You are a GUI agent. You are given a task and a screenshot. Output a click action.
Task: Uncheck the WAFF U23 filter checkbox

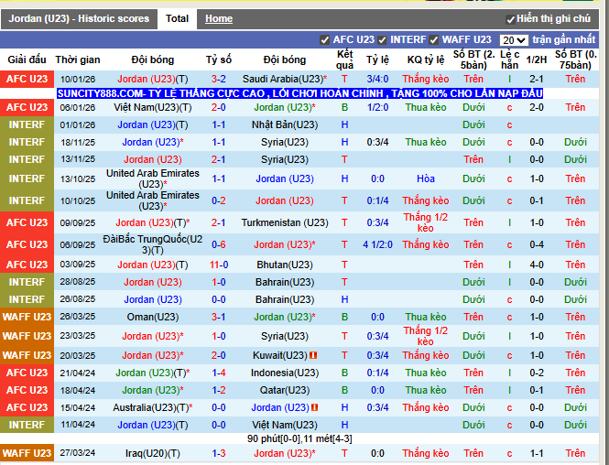434,40
